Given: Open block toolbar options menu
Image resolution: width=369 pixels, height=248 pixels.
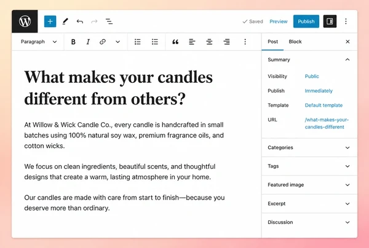Looking at the screenshot, I should [x=245, y=42].
